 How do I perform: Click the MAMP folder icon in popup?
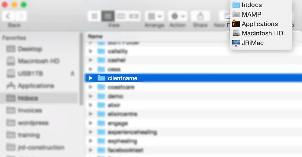pyautogui.click(x=236, y=15)
